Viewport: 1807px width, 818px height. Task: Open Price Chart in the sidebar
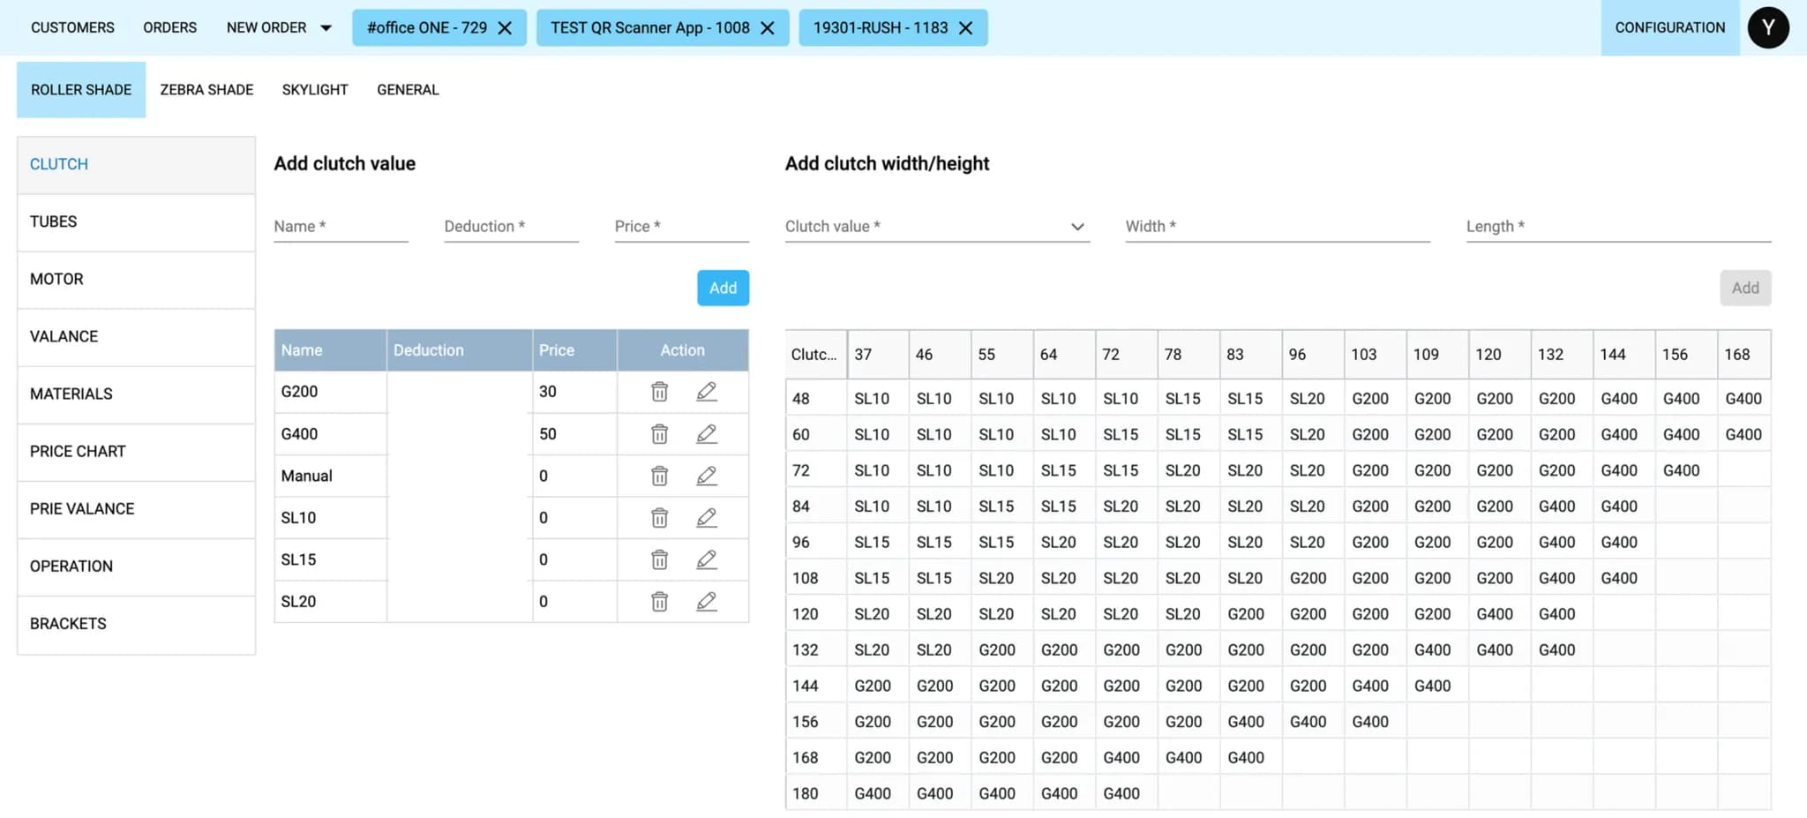pos(136,452)
